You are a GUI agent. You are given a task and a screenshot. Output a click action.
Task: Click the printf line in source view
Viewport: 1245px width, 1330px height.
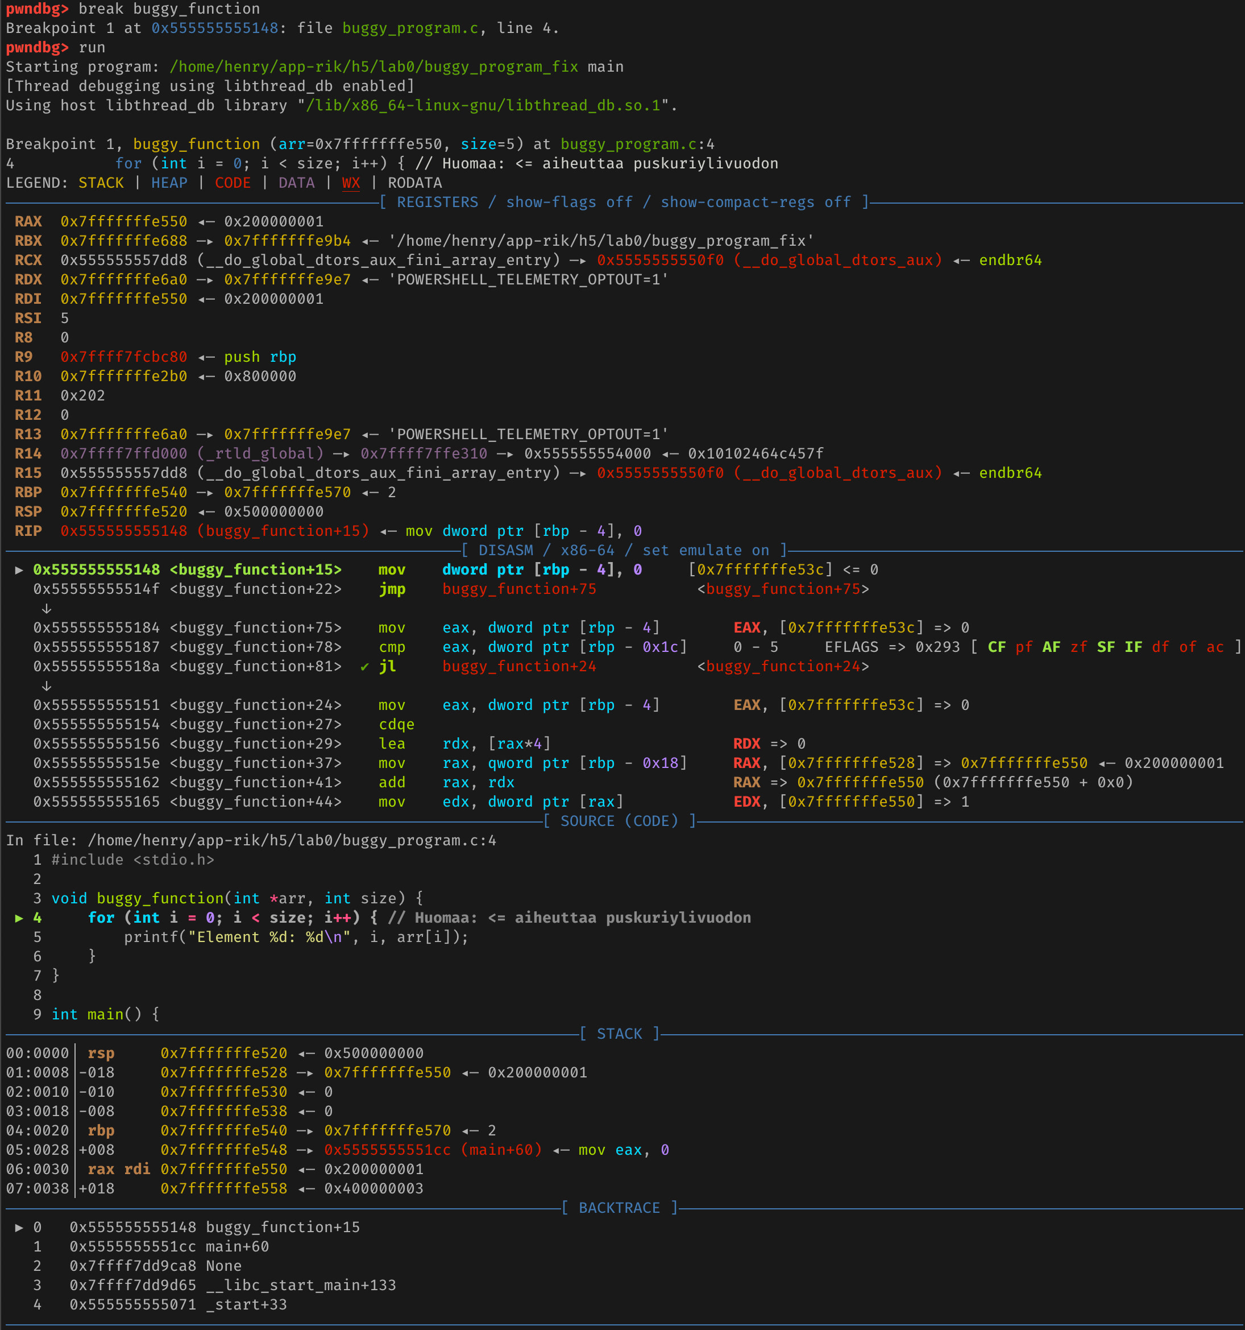point(296,936)
